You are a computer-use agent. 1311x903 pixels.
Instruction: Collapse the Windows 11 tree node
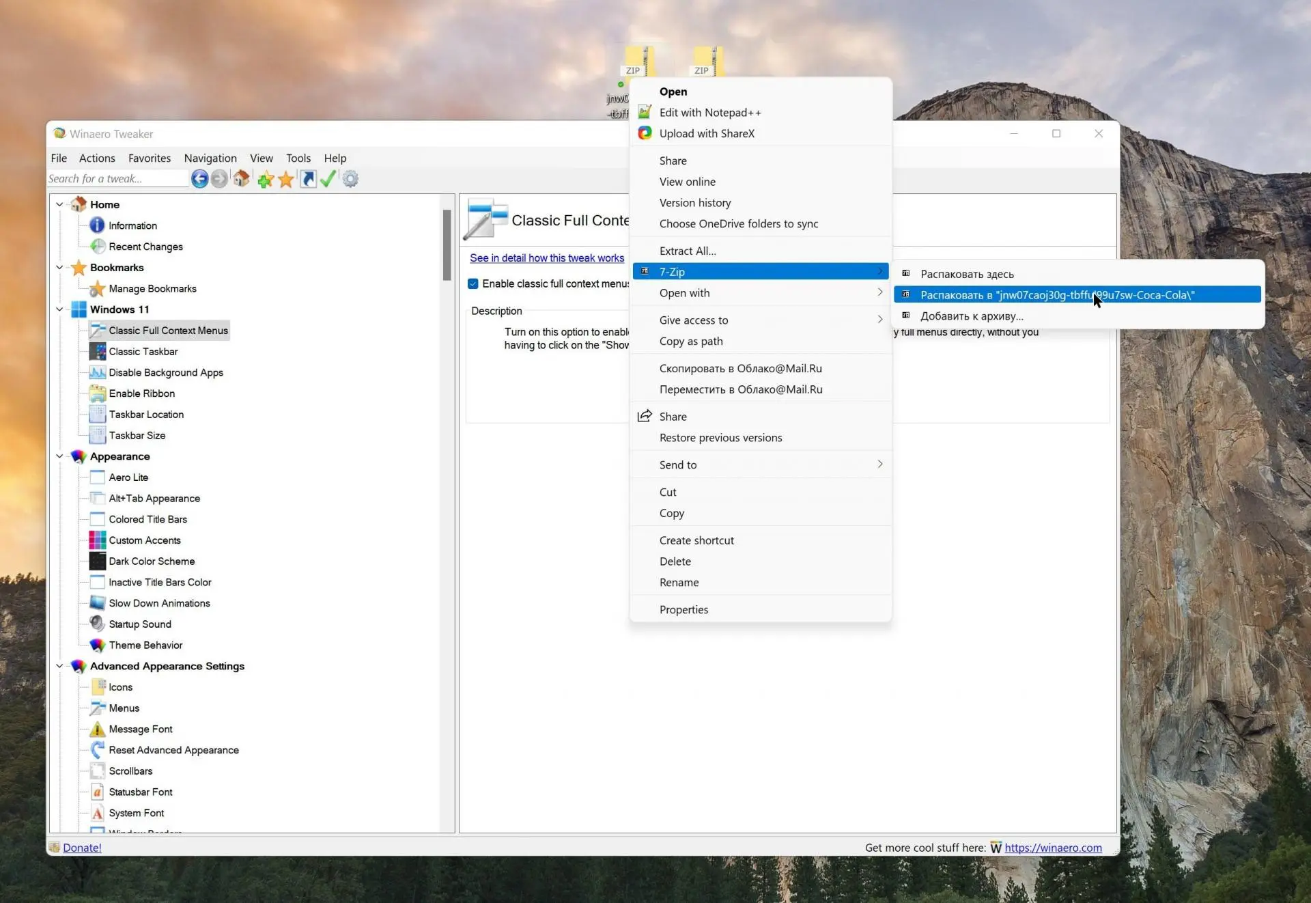coord(59,309)
